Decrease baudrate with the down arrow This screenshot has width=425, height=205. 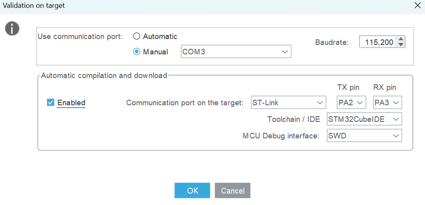coord(401,45)
